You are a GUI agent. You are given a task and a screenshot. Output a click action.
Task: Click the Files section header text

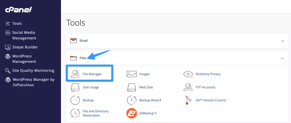[x=83, y=58]
